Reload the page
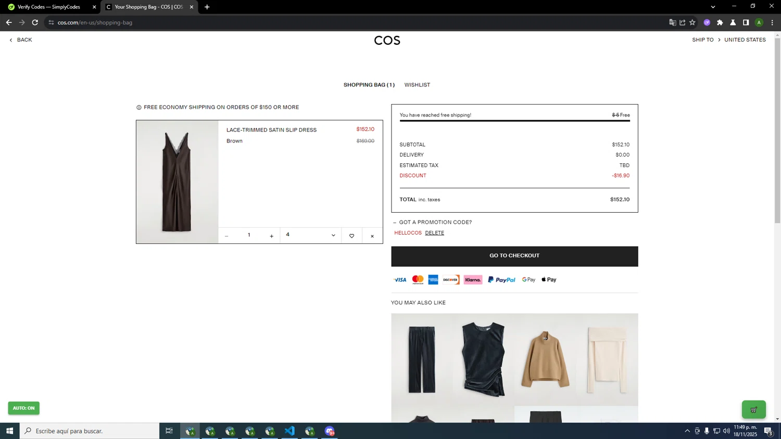The image size is (781, 439). pyautogui.click(x=35, y=22)
